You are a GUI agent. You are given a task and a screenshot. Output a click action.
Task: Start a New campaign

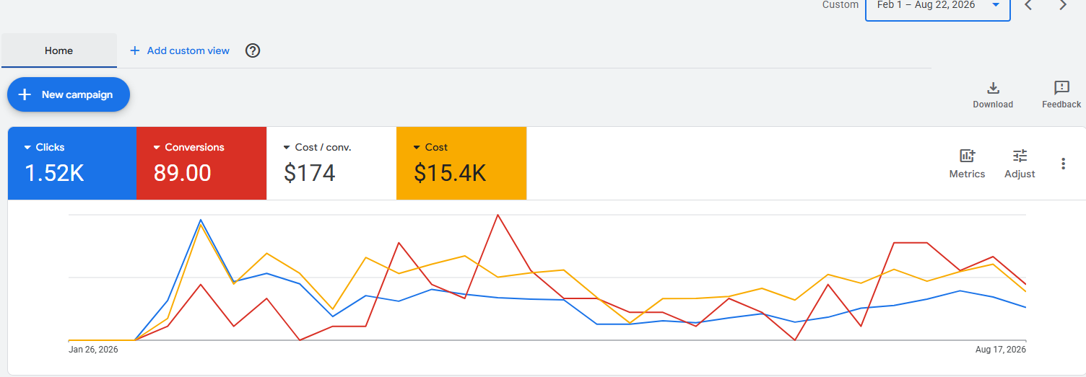pos(69,94)
